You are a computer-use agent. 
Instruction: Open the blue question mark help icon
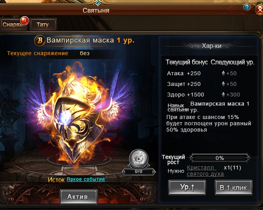(247, 7)
